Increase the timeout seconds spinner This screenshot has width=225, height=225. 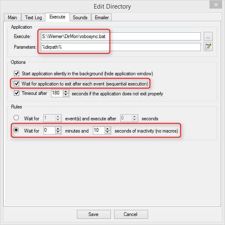point(66,92)
